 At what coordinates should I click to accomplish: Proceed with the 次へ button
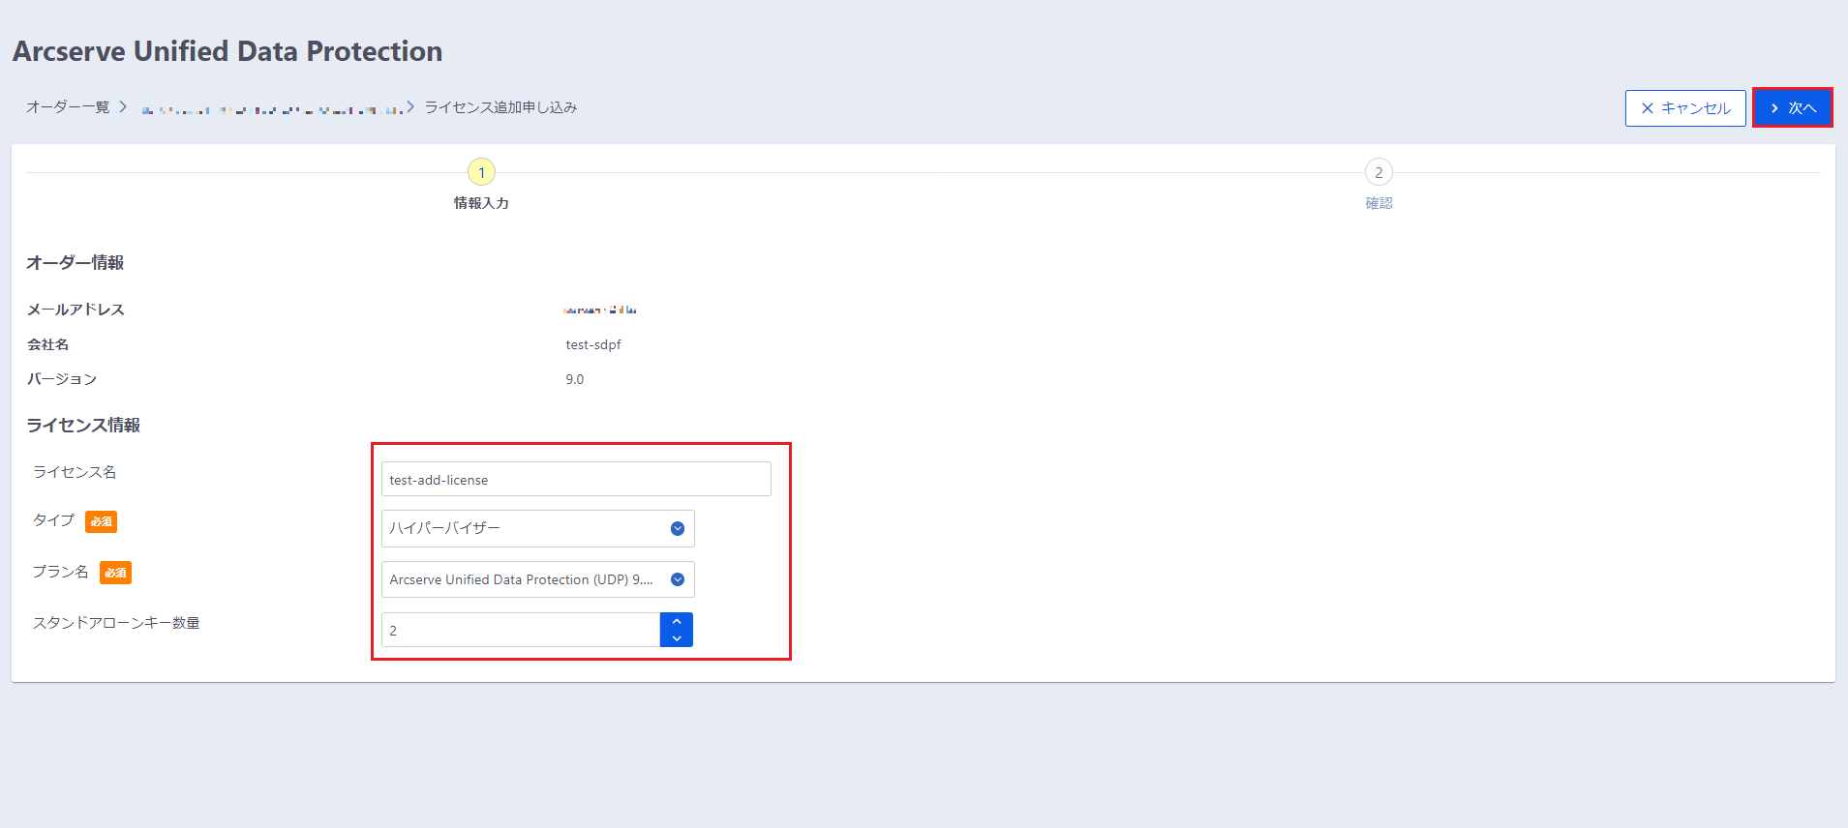point(1793,108)
